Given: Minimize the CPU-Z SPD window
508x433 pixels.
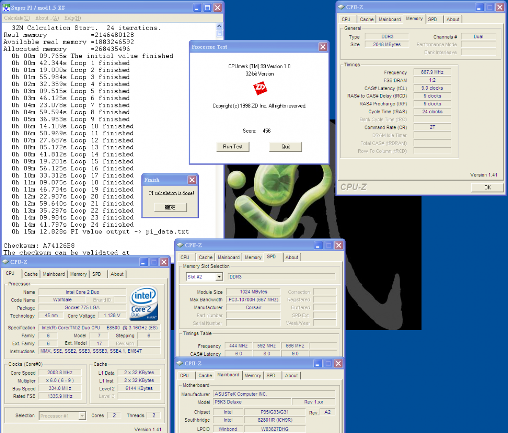Looking at the screenshot, I should tap(319, 245).
